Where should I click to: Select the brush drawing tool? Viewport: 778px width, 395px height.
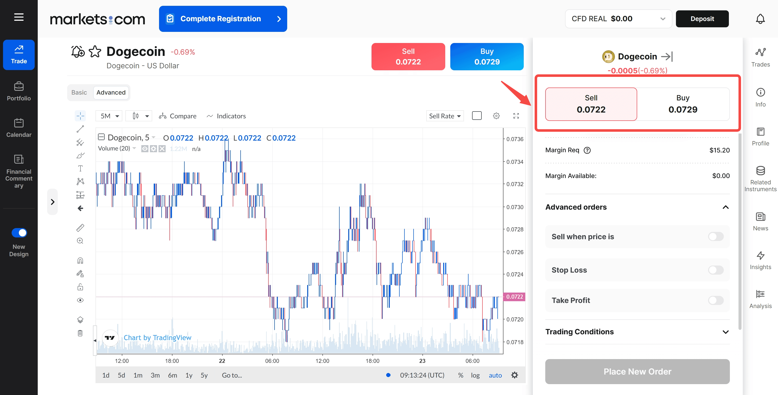pos(80,155)
